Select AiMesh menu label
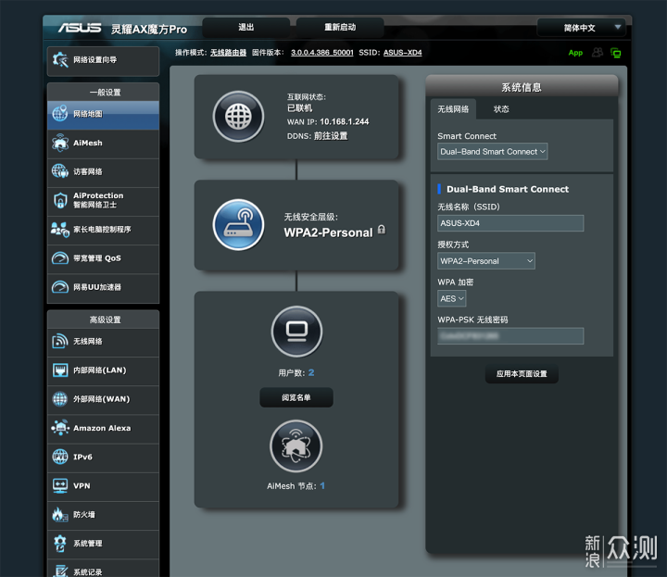This screenshot has width=667, height=577. point(88,143)
